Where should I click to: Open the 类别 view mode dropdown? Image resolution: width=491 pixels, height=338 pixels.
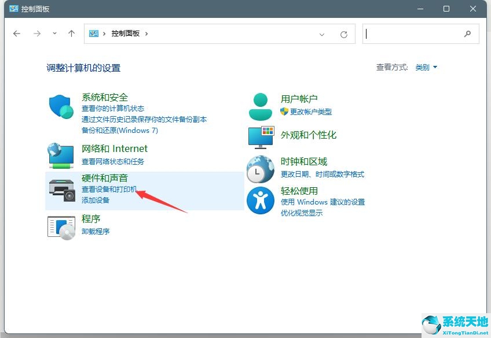coord(424,67)
